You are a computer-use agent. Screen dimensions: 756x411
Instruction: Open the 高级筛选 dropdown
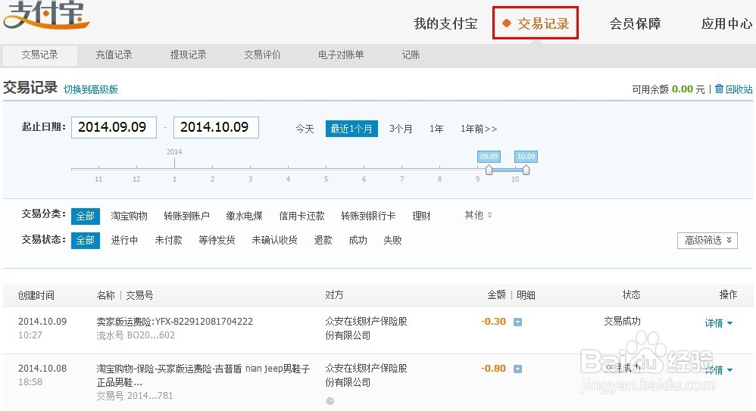click(707, 240)
